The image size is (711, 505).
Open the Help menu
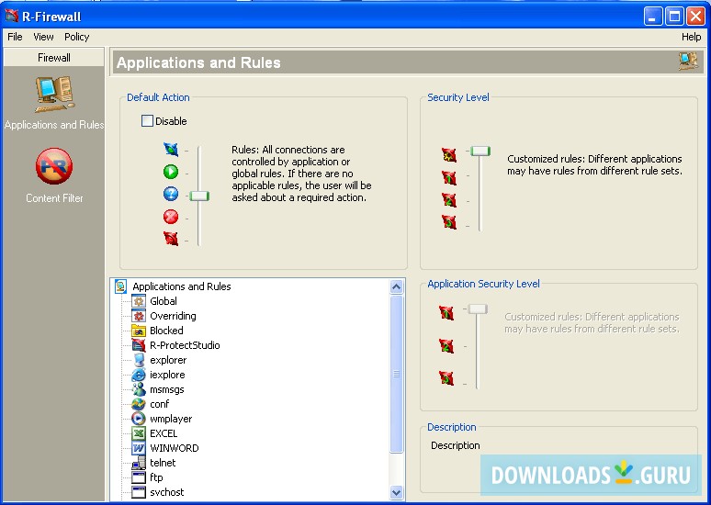click(691, 37)
